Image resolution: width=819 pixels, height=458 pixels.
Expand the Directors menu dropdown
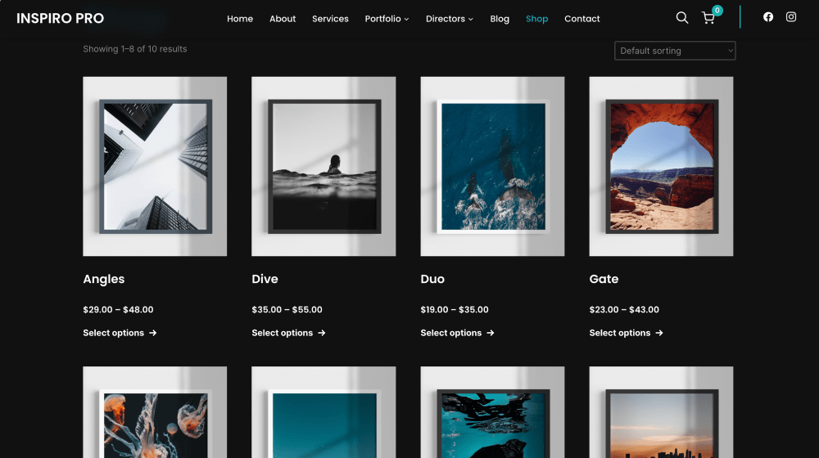[449, 19]
